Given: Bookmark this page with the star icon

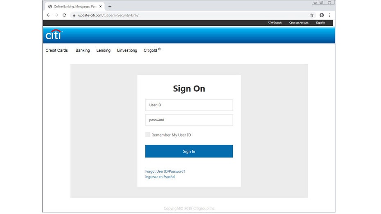Looking at the screenshot, I should (312, 15).
